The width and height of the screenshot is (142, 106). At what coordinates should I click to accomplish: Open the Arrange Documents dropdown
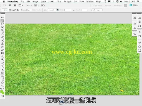pos(36,5)
